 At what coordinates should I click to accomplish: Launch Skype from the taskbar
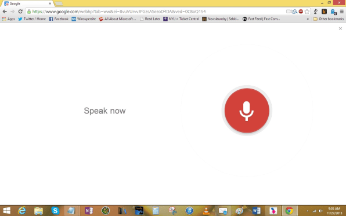click(55, 211)
